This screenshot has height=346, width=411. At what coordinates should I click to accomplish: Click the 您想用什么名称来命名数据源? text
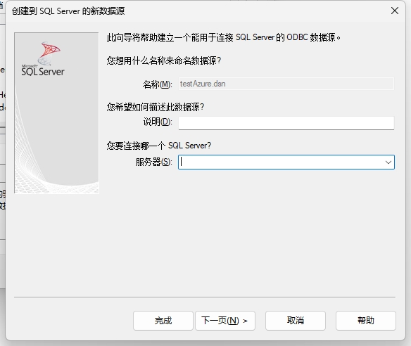[x=164, y=60]
